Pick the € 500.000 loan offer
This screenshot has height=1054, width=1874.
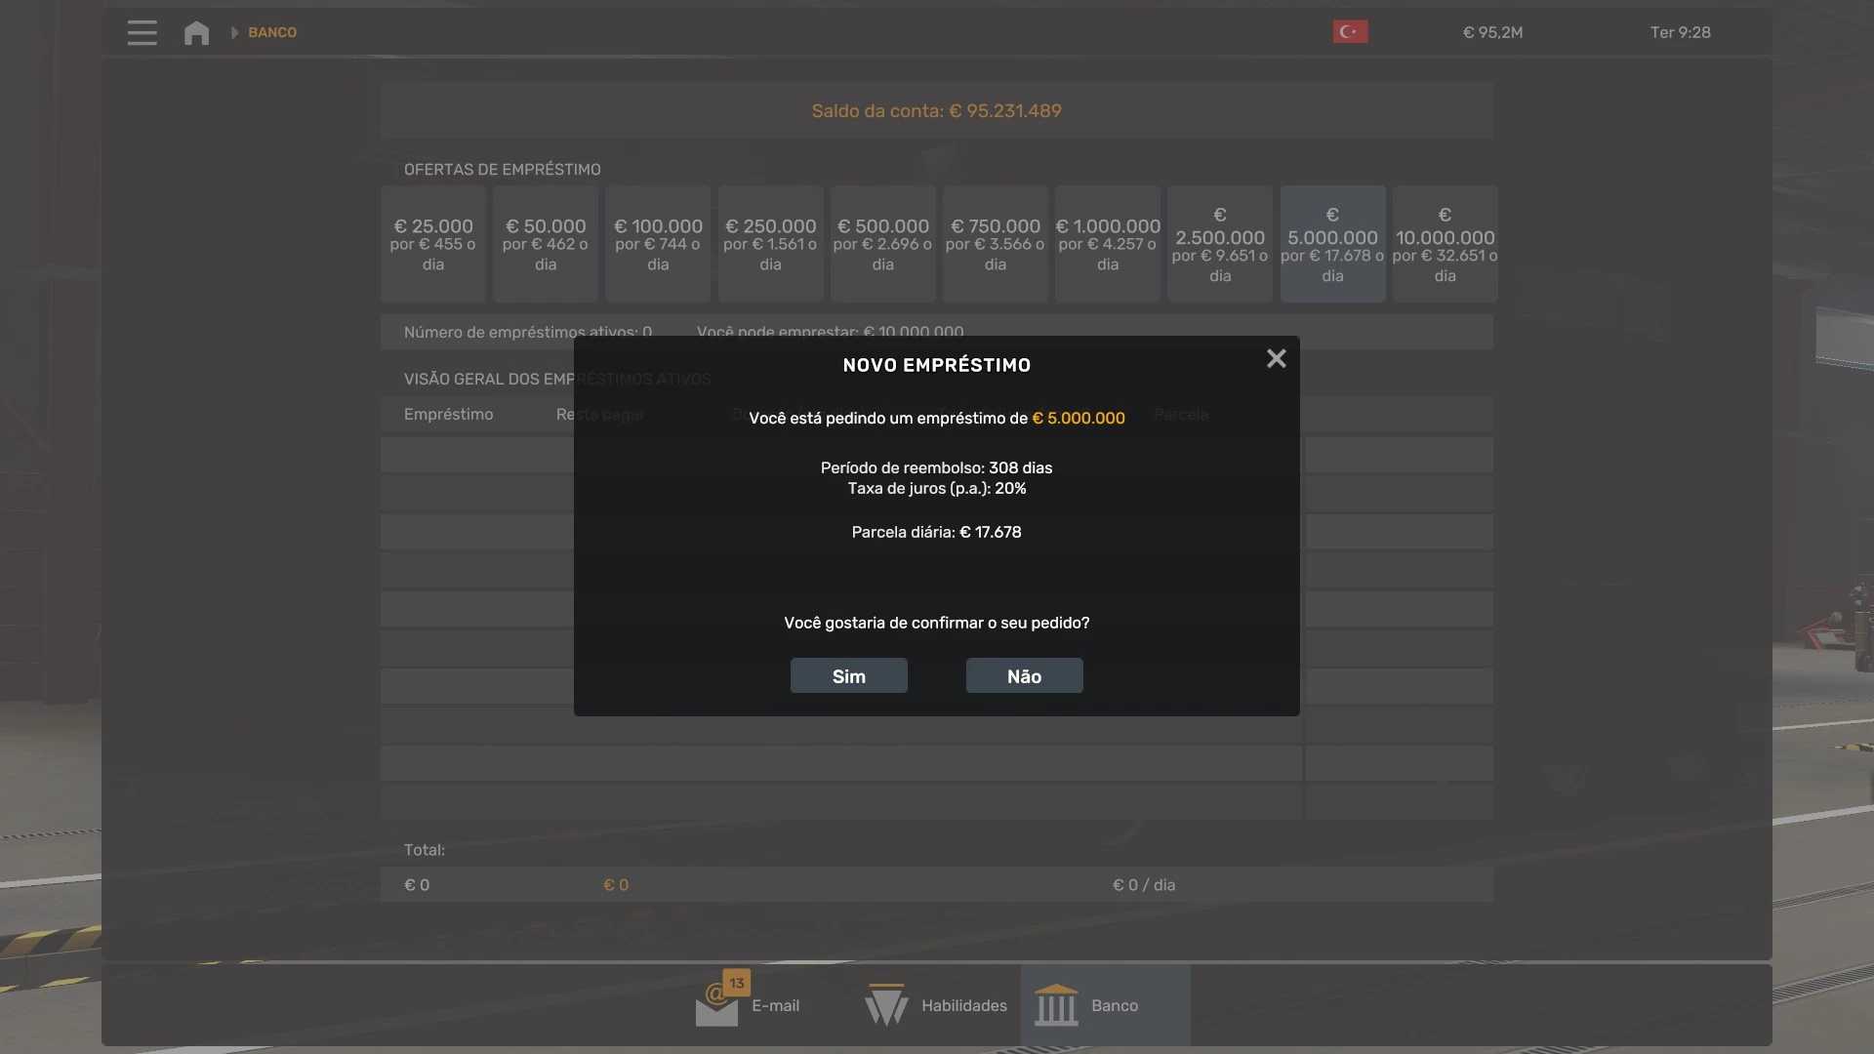(882, 244)
